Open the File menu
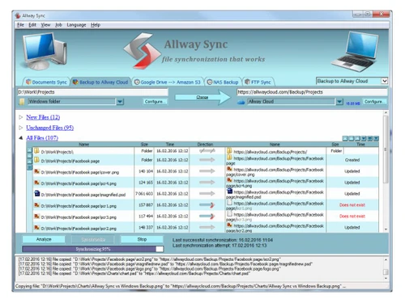 20,25
